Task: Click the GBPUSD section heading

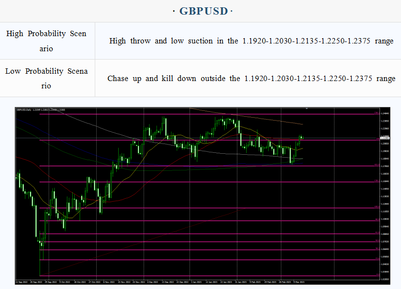Action: pos(203,11)
